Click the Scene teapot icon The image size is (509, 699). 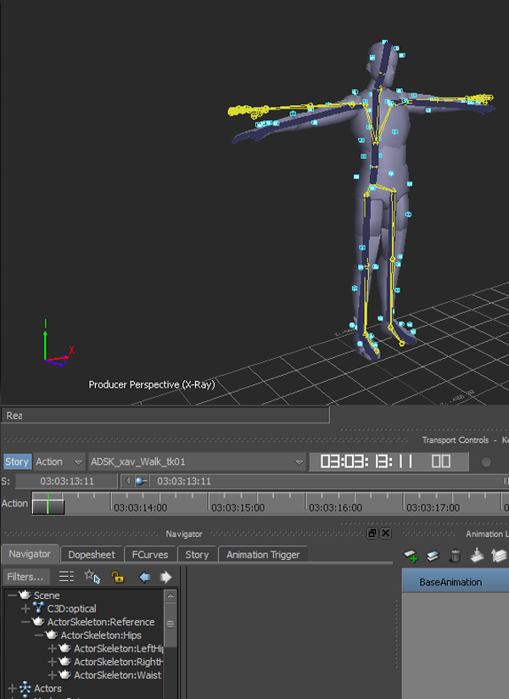click(x=25, y=595)
